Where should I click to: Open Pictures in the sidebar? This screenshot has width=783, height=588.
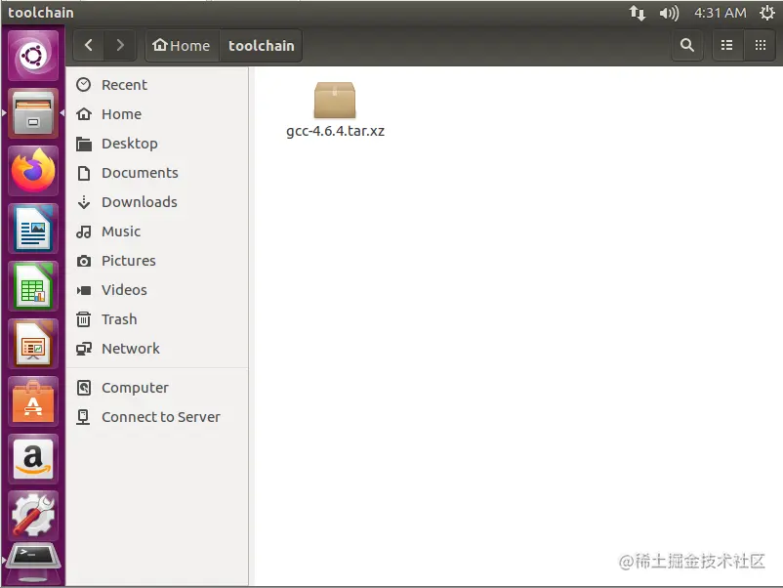pos(157,261)
